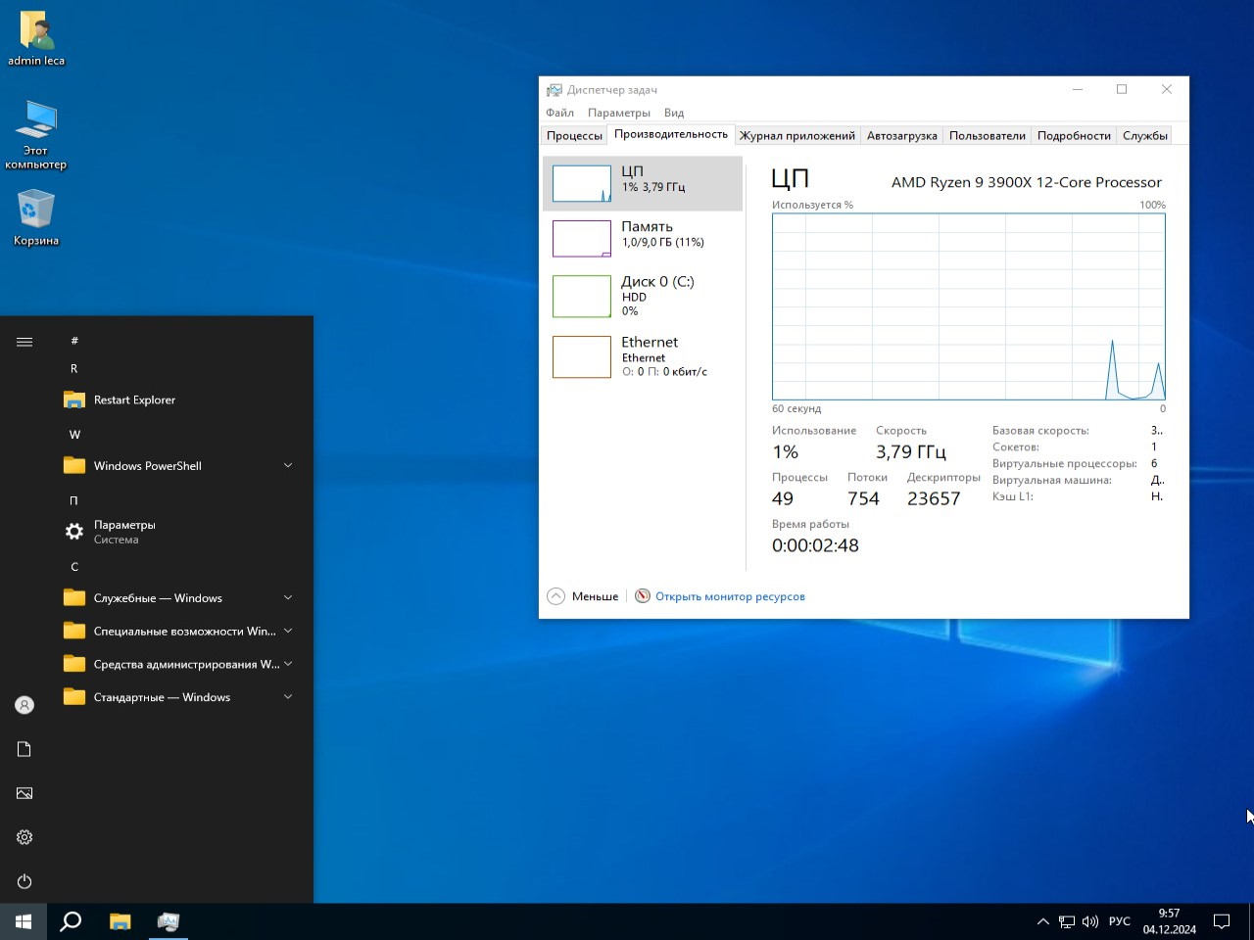Launch Restart Explorer from Start list
This screenshot has width=1254, height=940.
(134, 399)
